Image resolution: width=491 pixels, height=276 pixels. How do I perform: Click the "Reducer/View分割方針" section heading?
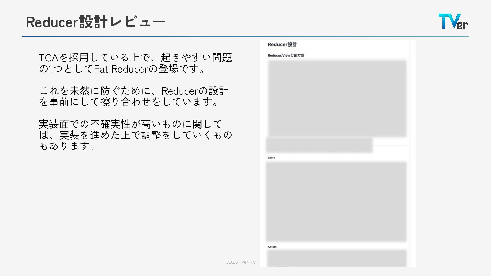click(x=286, y=55)
